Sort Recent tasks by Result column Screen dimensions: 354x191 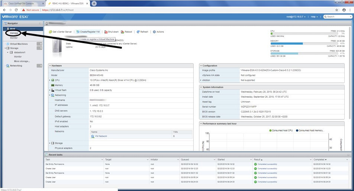[x=258, y=159]
